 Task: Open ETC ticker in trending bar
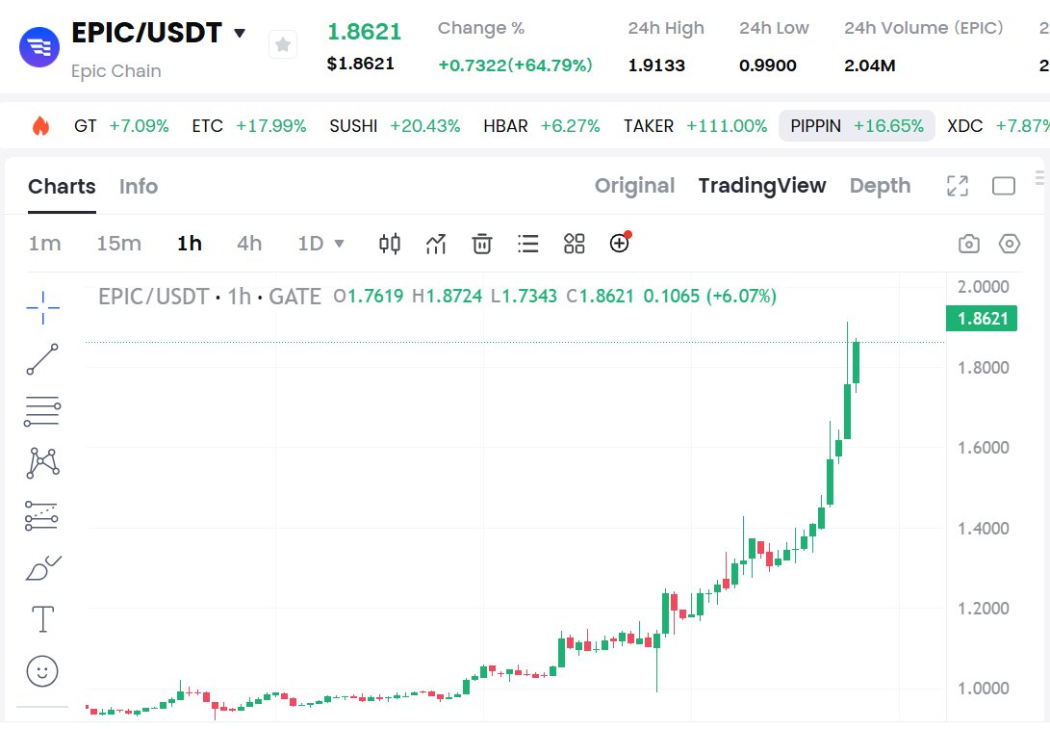[x=248, y=126]
